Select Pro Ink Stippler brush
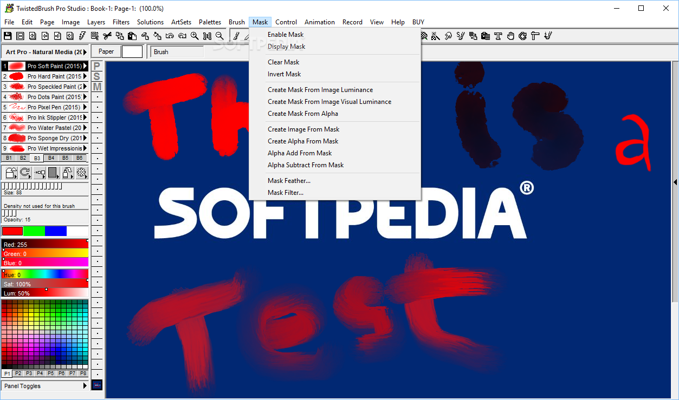The height and width of the screenshot is (400, 679). click(x=45, y=117)
